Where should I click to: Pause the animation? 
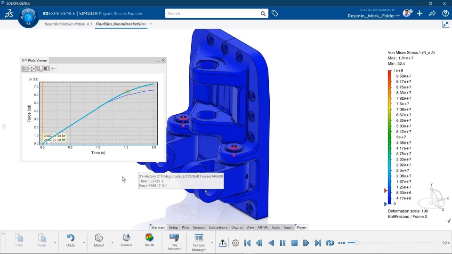pyautogui.click(x=282, y=243)
